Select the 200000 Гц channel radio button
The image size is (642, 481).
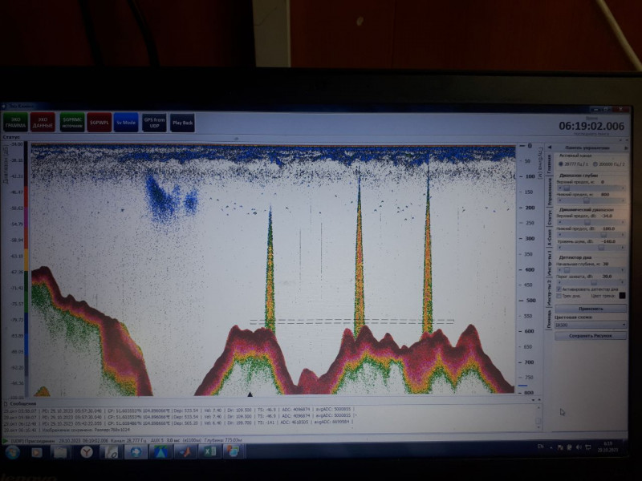[595, 163]
